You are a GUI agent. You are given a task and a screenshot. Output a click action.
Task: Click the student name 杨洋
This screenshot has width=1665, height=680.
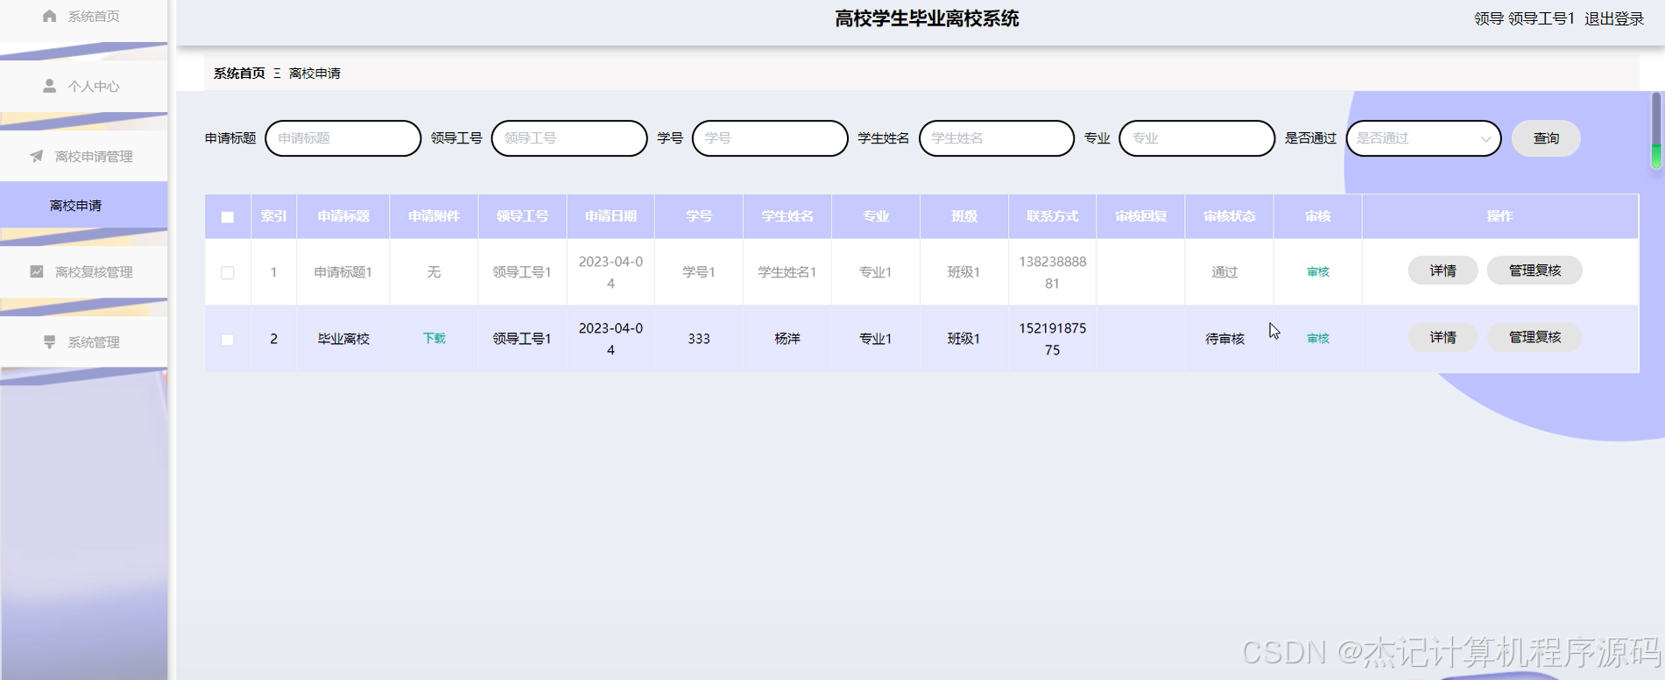[x=787, y=339]
